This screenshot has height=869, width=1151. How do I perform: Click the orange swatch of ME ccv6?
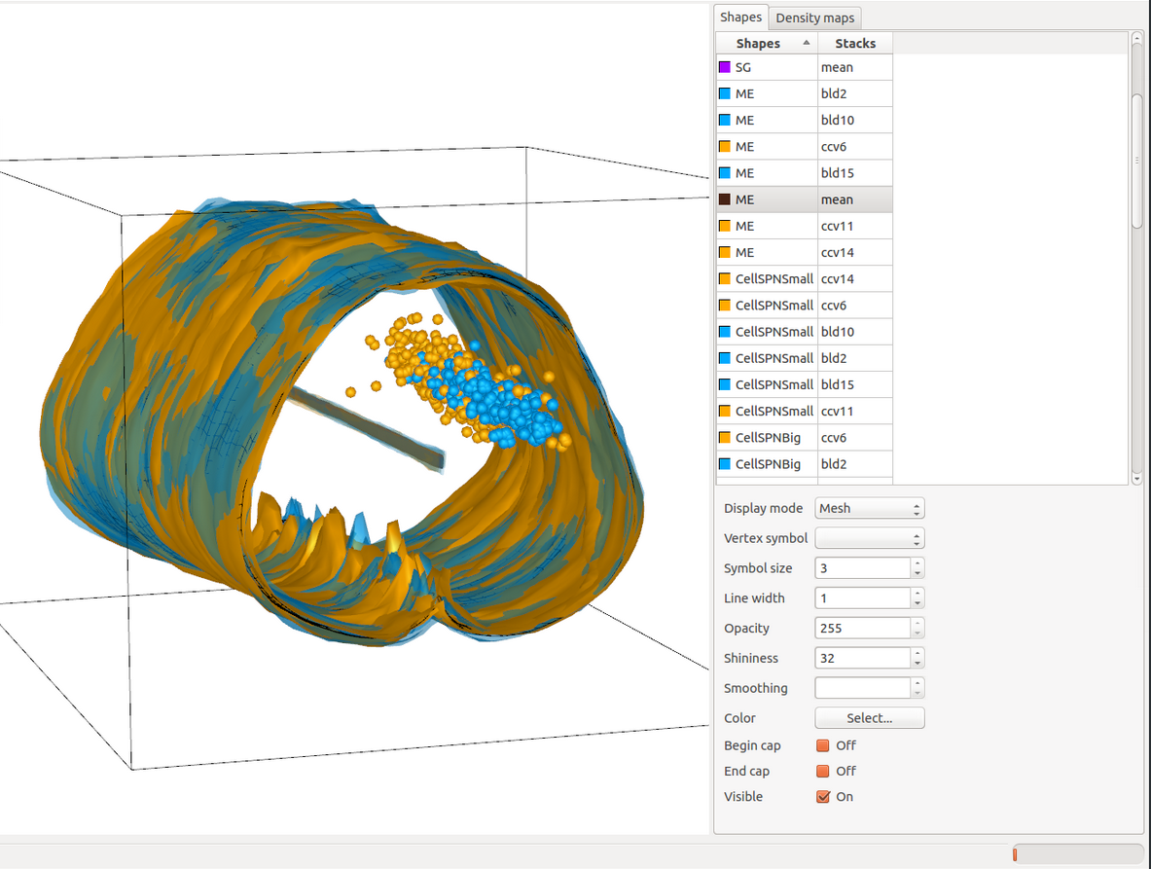point(724,146)
